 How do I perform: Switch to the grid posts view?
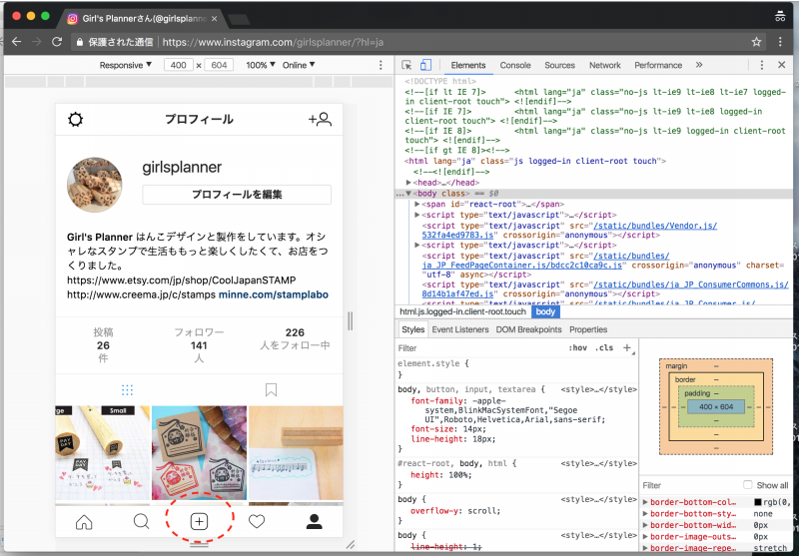(x=128, y=390)
